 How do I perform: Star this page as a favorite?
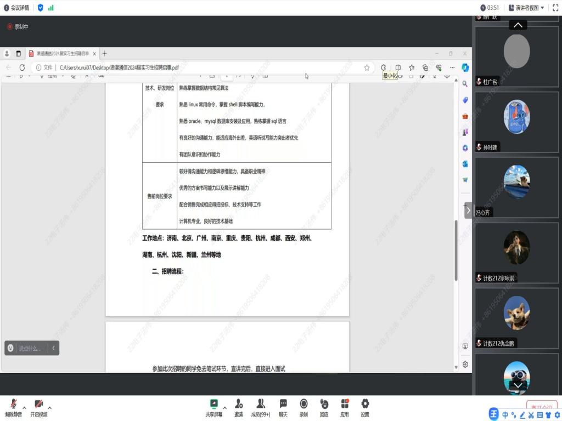click(367, 67)
